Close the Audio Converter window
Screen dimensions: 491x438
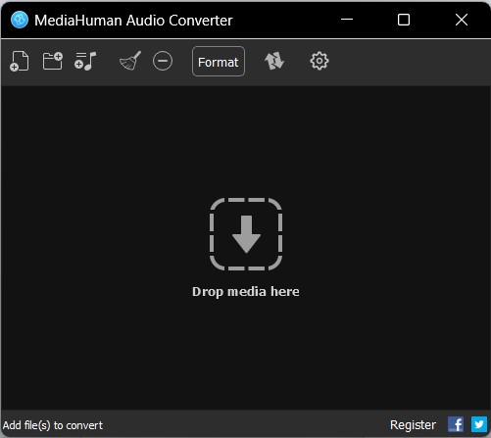(462, 20)
